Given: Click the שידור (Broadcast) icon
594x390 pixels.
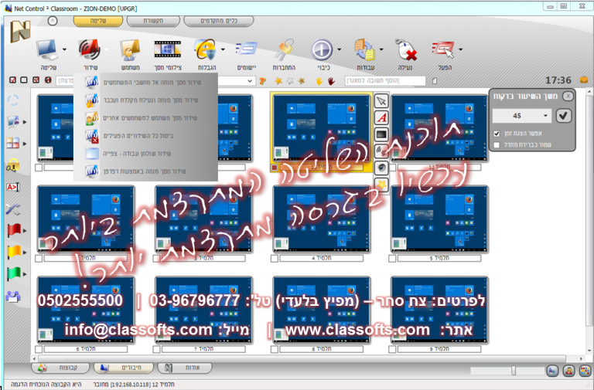Looking at the screenshot, I should [89, 50].
